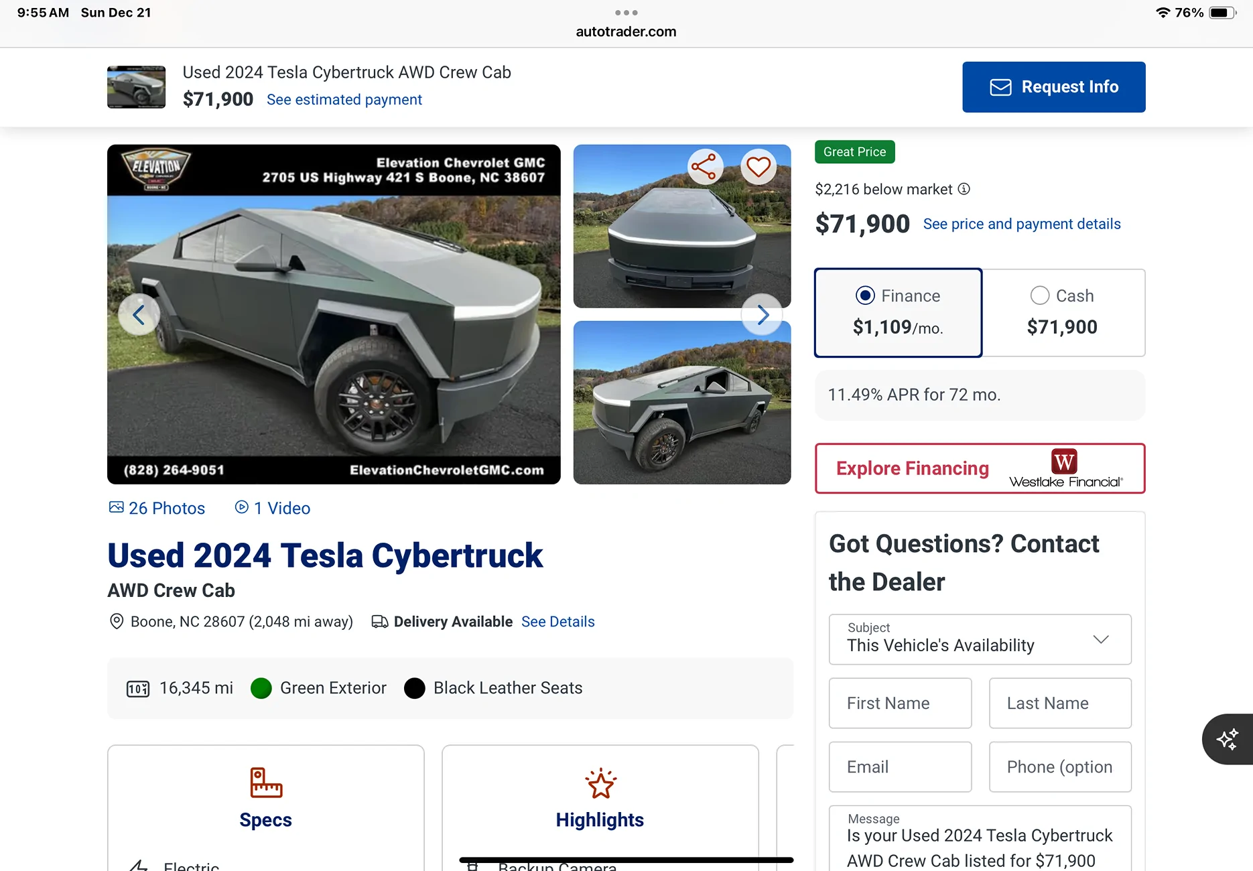1253x871 pixels.
Task: Open See estimated payment link
Action: (344, 100)
